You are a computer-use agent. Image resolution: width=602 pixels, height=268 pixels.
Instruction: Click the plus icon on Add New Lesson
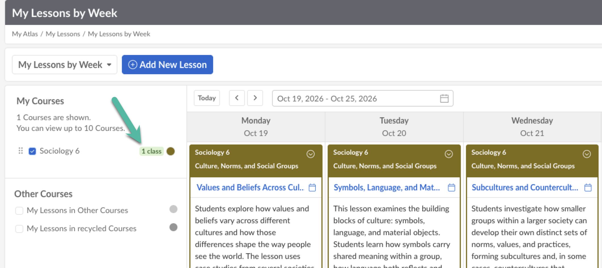pos(133,65)
